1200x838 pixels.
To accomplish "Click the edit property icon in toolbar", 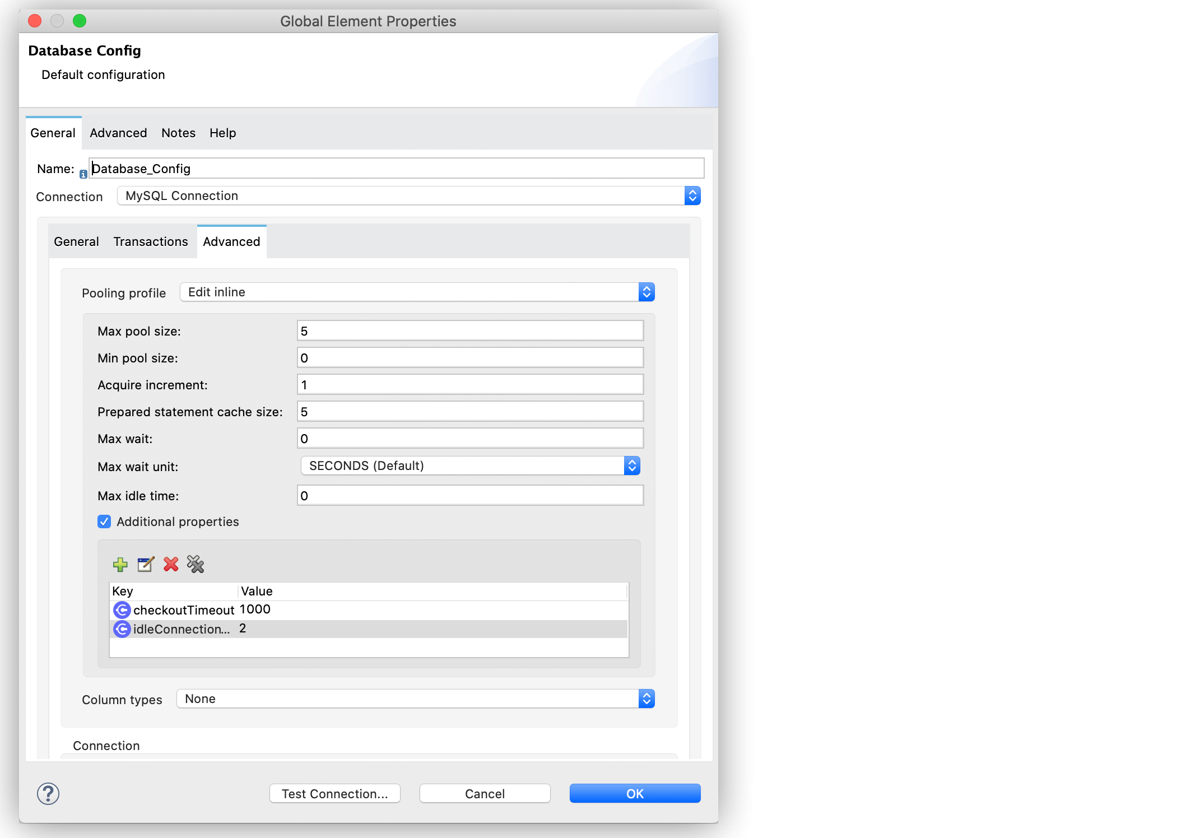I will point(146,564).
